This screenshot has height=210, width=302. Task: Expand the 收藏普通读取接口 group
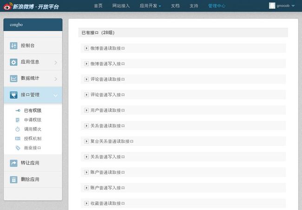tap(86, 203)
